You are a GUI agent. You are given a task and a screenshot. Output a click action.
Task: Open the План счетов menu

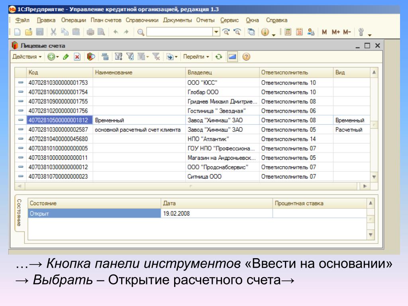[106, 20]
